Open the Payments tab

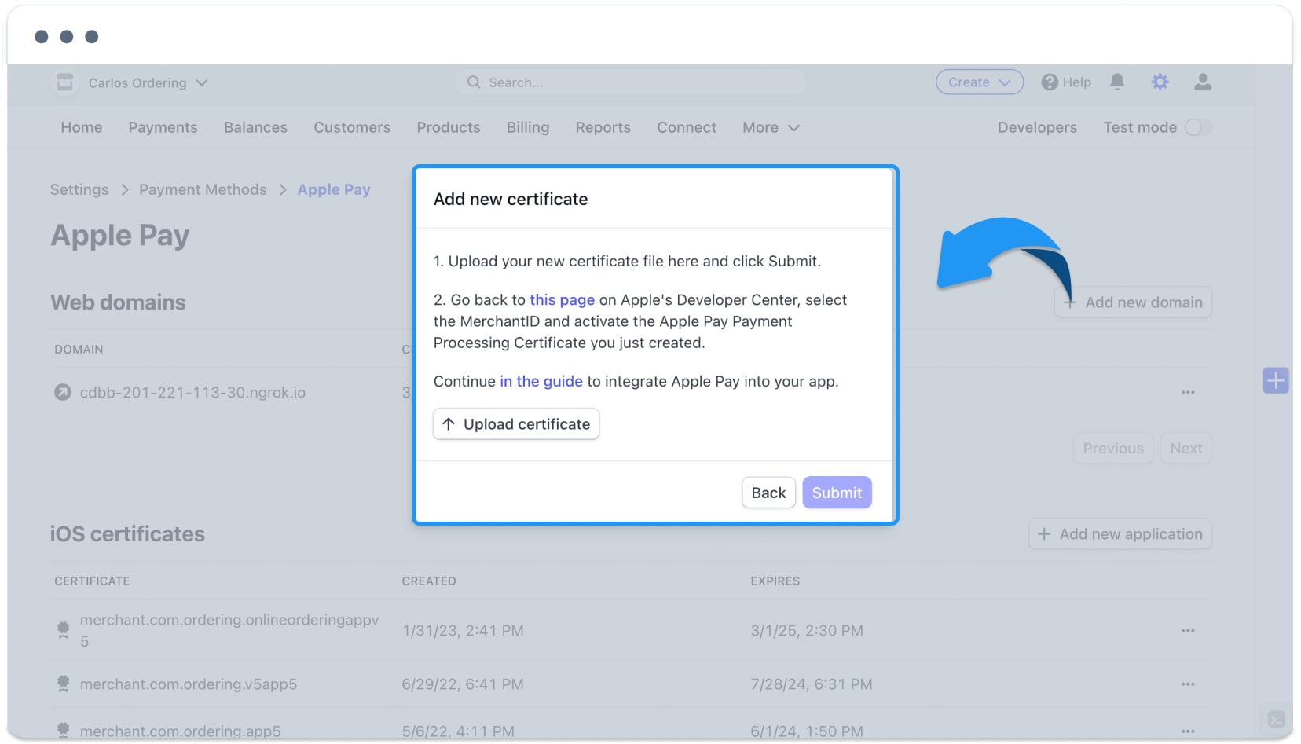pos(163,127)
